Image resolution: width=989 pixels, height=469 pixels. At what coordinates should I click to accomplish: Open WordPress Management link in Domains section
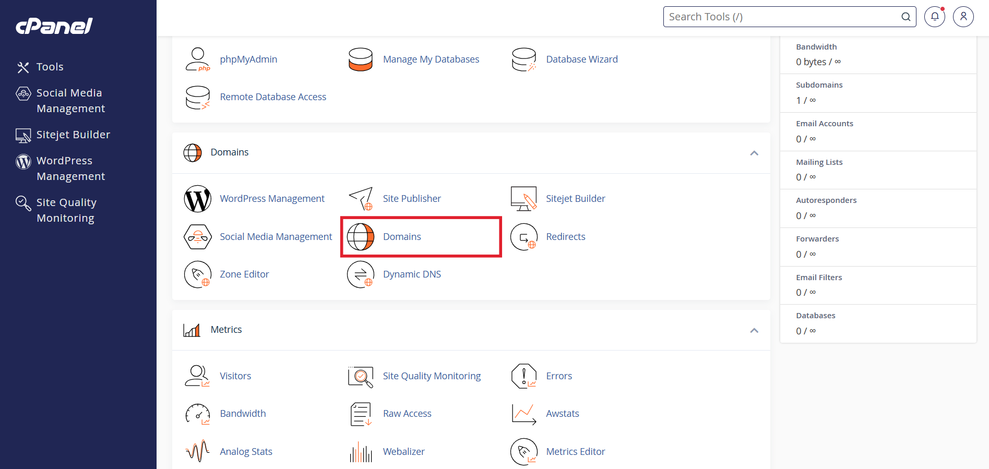click(x=272, y=199)
